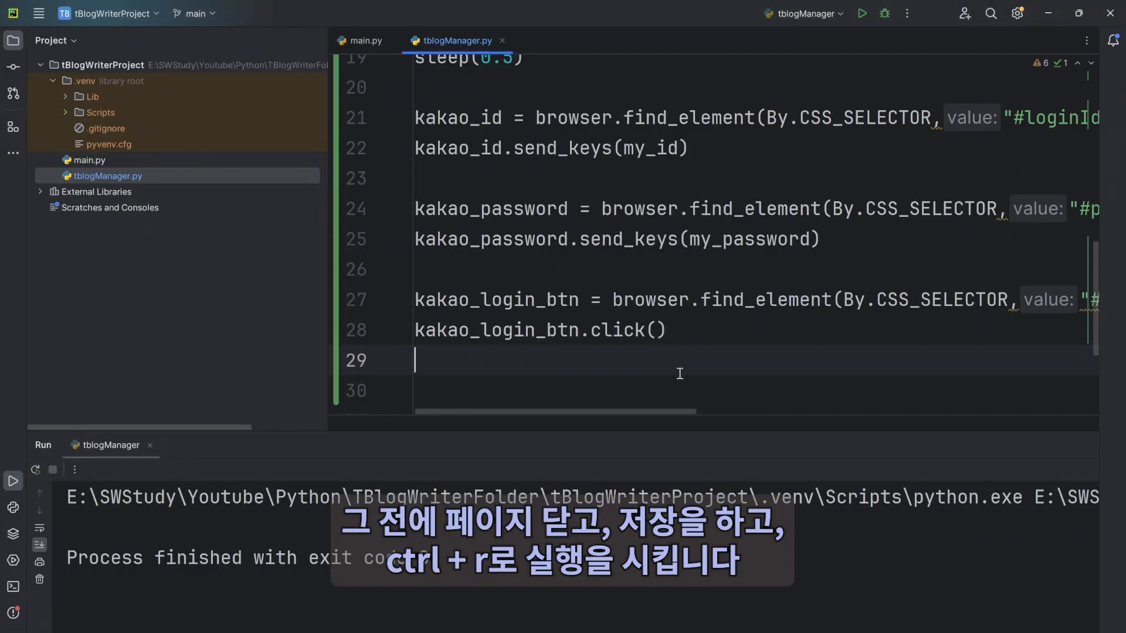Go to next highlighted error arrow
Screen dimensions: 1126x633
pyautogui.click(x=1091, y=63)
